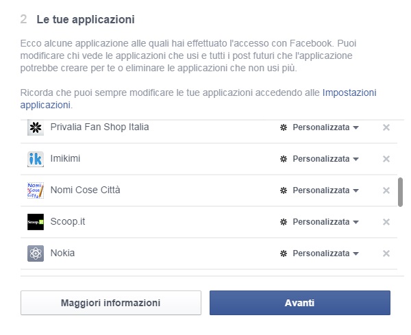Click the Nomi Cose Città app icon
411x335 pixels.
point(36,190)
